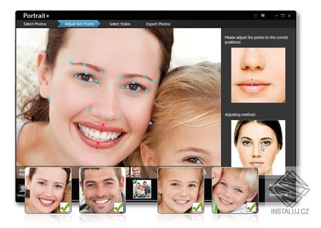The height and width of the screenshot is (228, 321).
Task: Select the cyan point at left nostril side
Action: tap(90, 110)
